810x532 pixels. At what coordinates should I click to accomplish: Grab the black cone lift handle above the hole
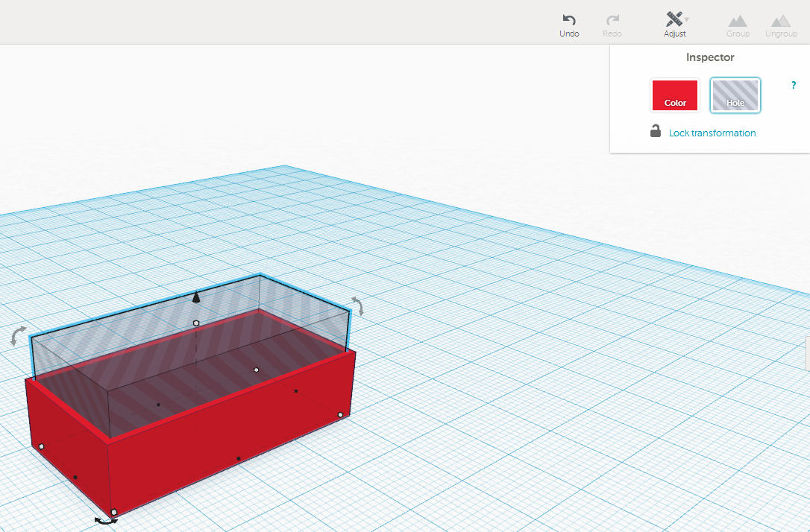tap(195, 297)
